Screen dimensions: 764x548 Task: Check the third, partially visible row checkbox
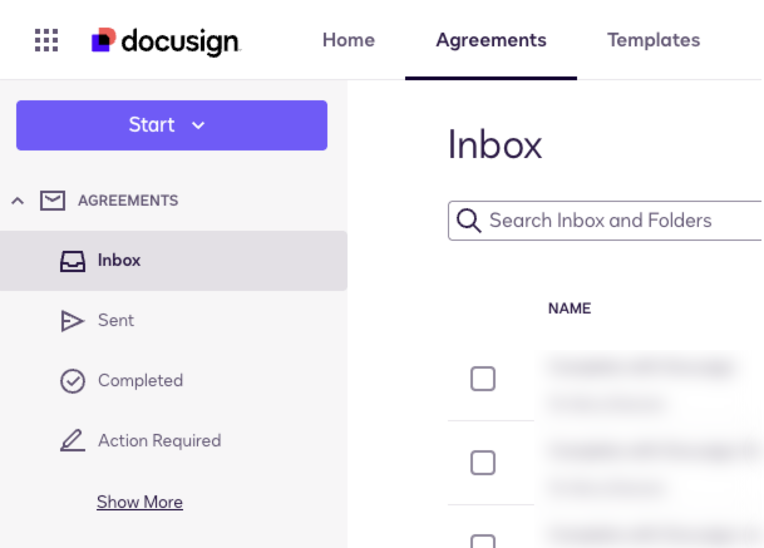482,542
